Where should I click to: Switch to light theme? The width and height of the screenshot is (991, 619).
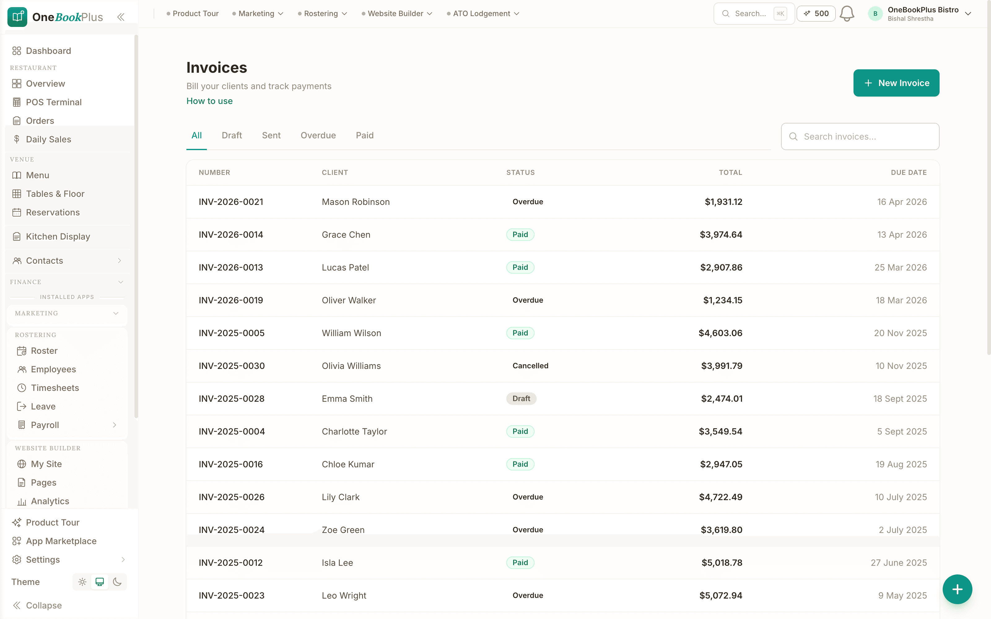click(x=82, y=582)
